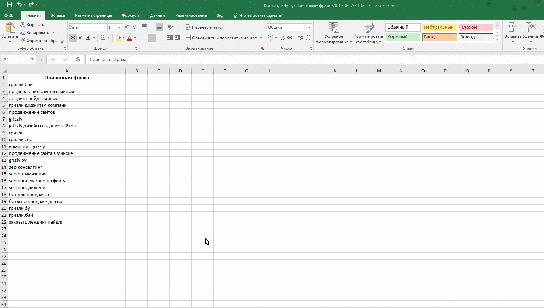Toggle right text alignment

(x=159, y=38)
